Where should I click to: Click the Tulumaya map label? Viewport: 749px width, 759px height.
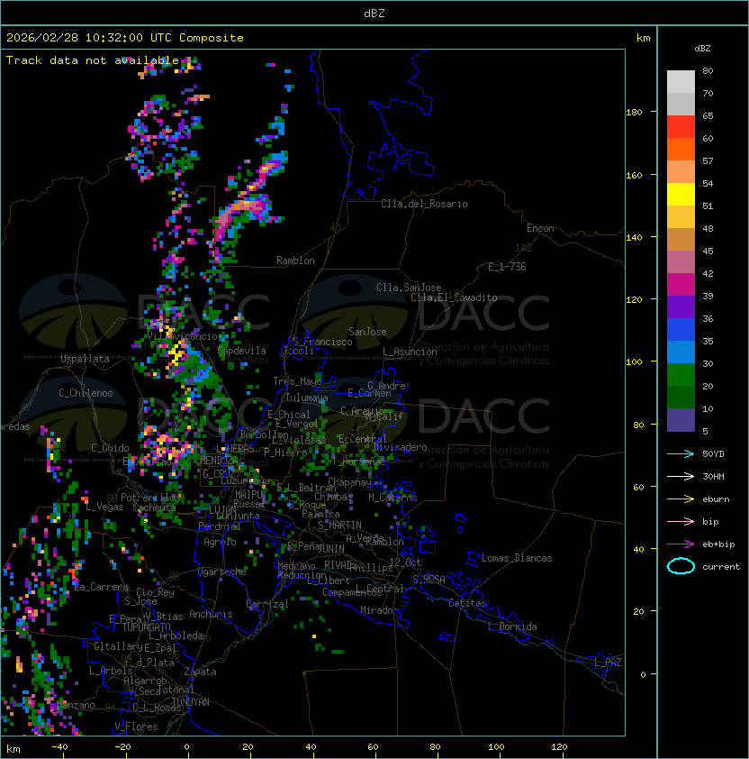click(307, 398)
